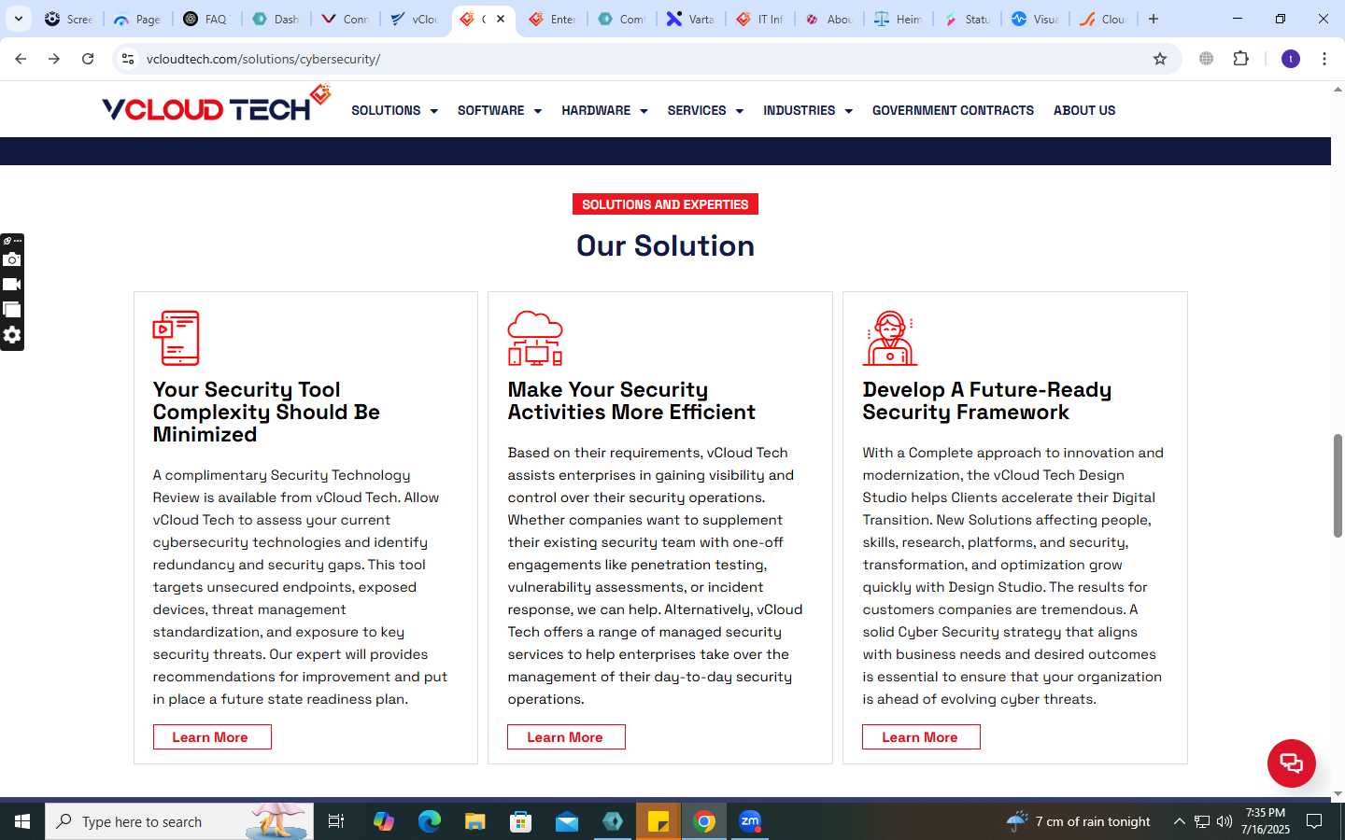Learn More about Future-Ready Security Framework
1345x840 pixels.
pyautogui.click(x=921, y=737)
